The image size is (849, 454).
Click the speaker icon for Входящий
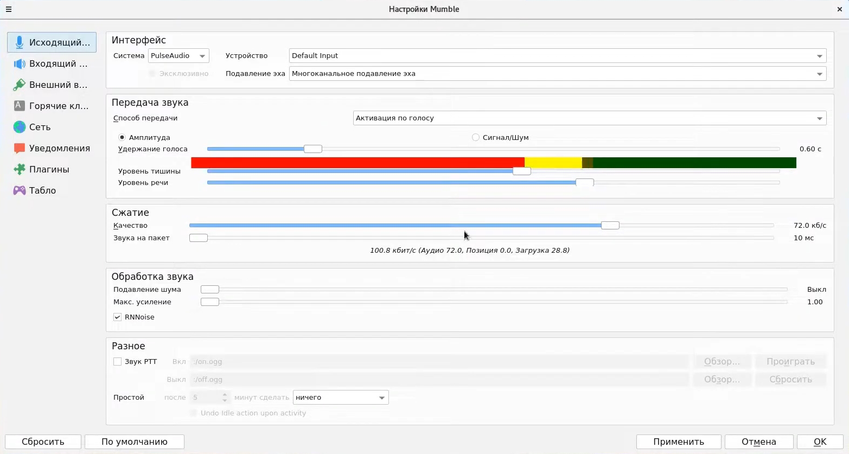coord(20,63)
